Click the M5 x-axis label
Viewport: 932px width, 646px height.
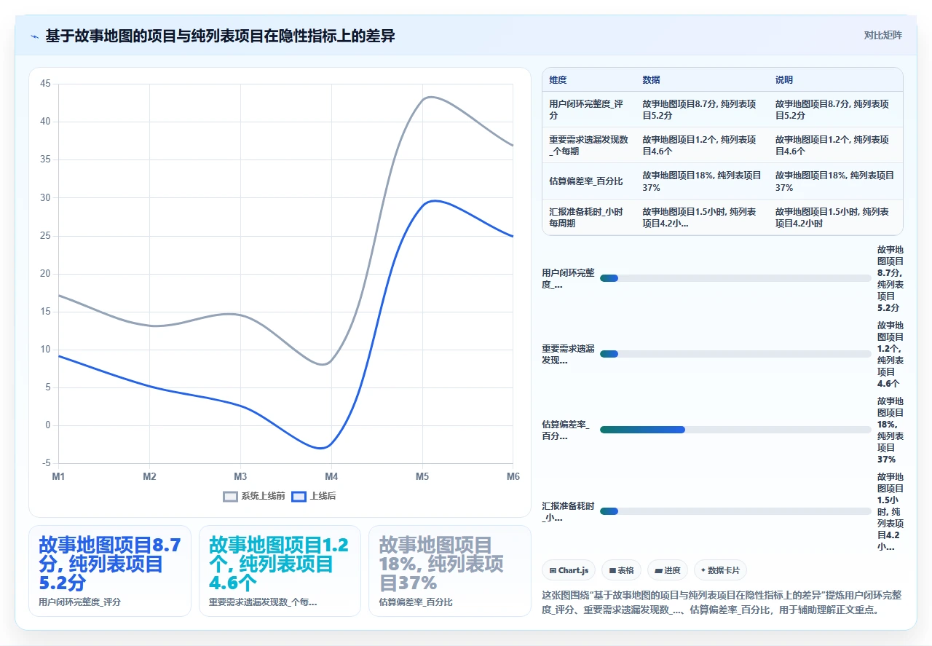click(x=422, y=476)
